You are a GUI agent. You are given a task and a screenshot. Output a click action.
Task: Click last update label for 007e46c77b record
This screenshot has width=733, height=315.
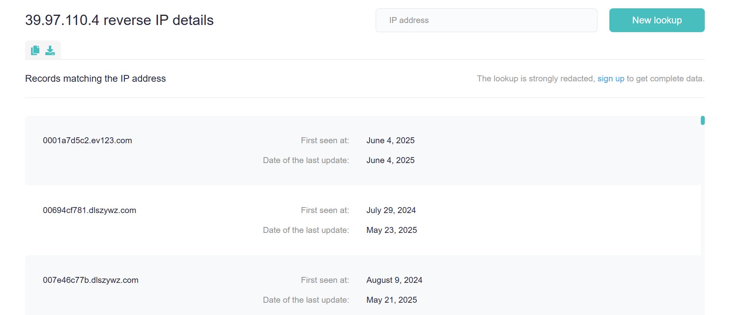306,300
